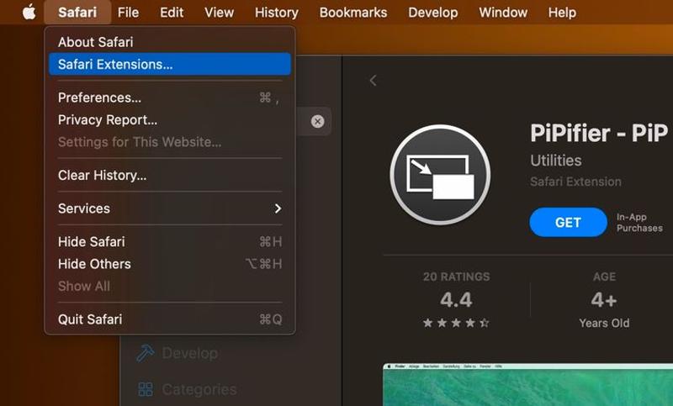The height and width of the screenshot is (406, 673).
Task: Open Preferences… from Safari menu
Action: pyautogui.click(x=170, y=98)
